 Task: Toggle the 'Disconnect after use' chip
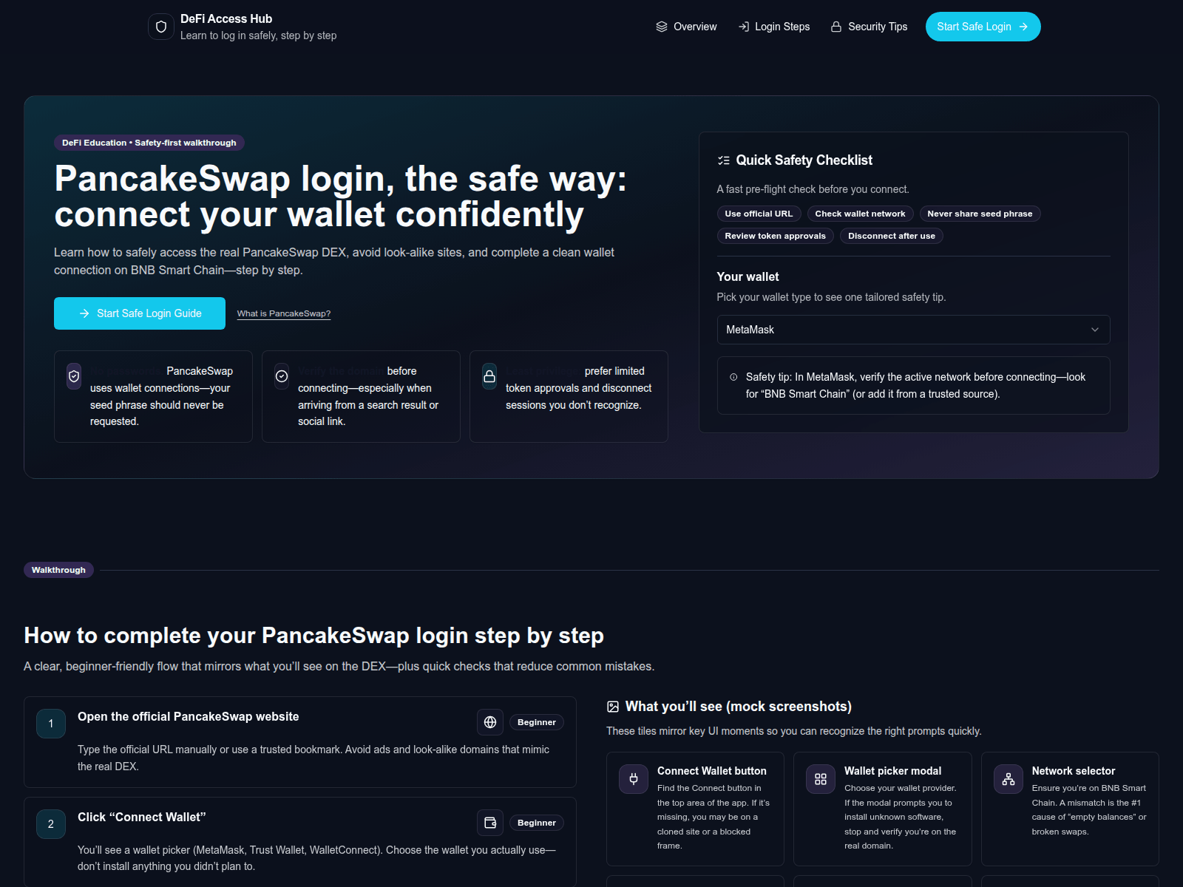click(x=891, y=236)
